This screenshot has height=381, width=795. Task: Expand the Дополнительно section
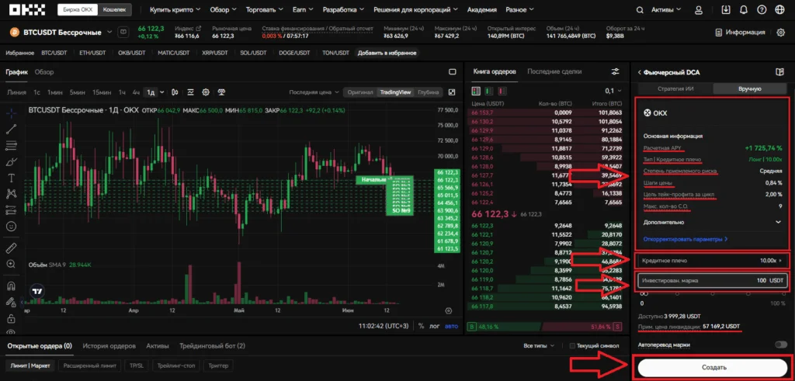pos(713,222)
